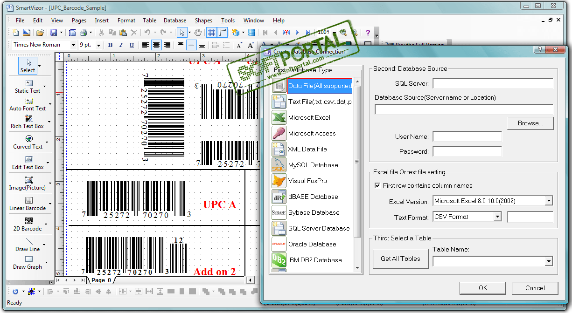Open the Insert menu

tap(102, 20)
